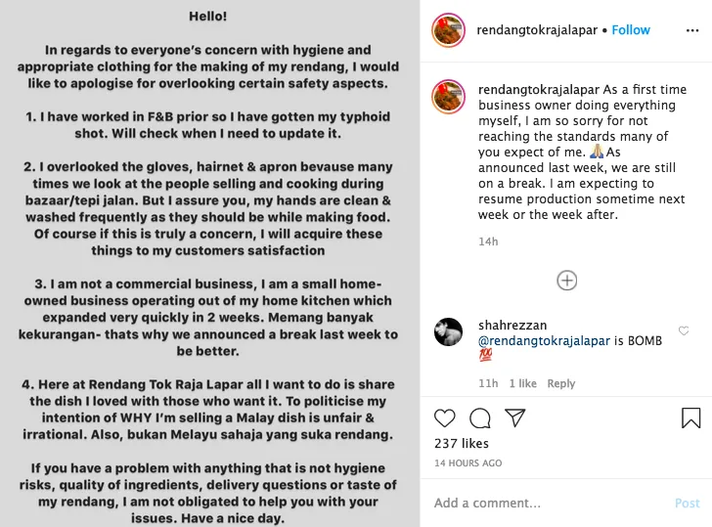This screenshot has height=527, width=712.
Task: Open the rendangtokrajalapar avatar in the header
Action: tap(448, 30)
